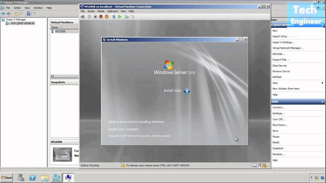Click the Revert toolbar icon
The height and width of the screenshot is (183, 326).
coord(132,17)
